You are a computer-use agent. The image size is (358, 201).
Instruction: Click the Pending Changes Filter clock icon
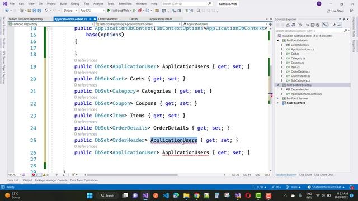point(300,25)
